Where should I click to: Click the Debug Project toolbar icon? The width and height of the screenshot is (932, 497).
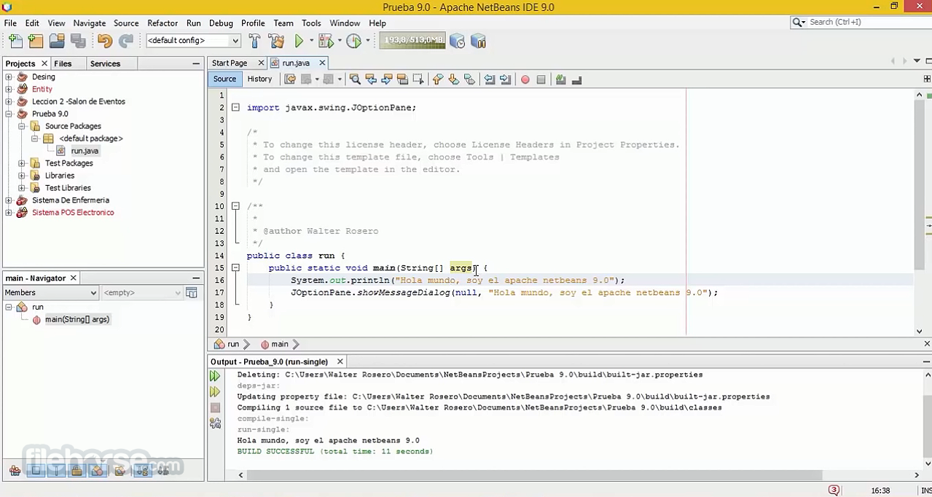pyautogui.click(x=325, y=42)
